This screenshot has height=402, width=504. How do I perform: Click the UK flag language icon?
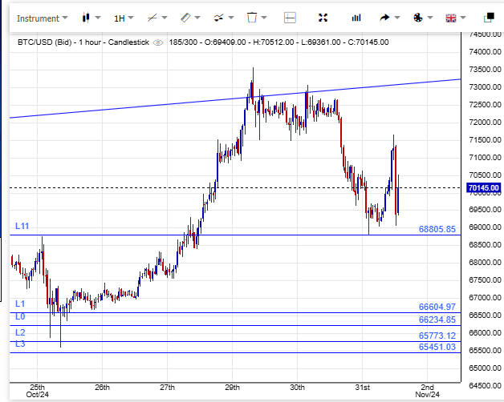451,18
